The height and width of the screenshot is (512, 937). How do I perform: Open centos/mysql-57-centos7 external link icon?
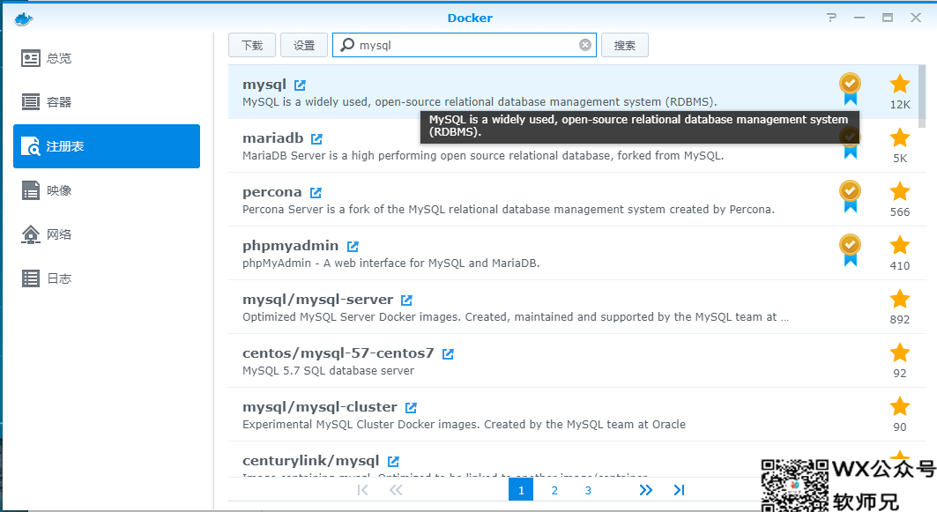pyautogui.click(x=448, y=354)
